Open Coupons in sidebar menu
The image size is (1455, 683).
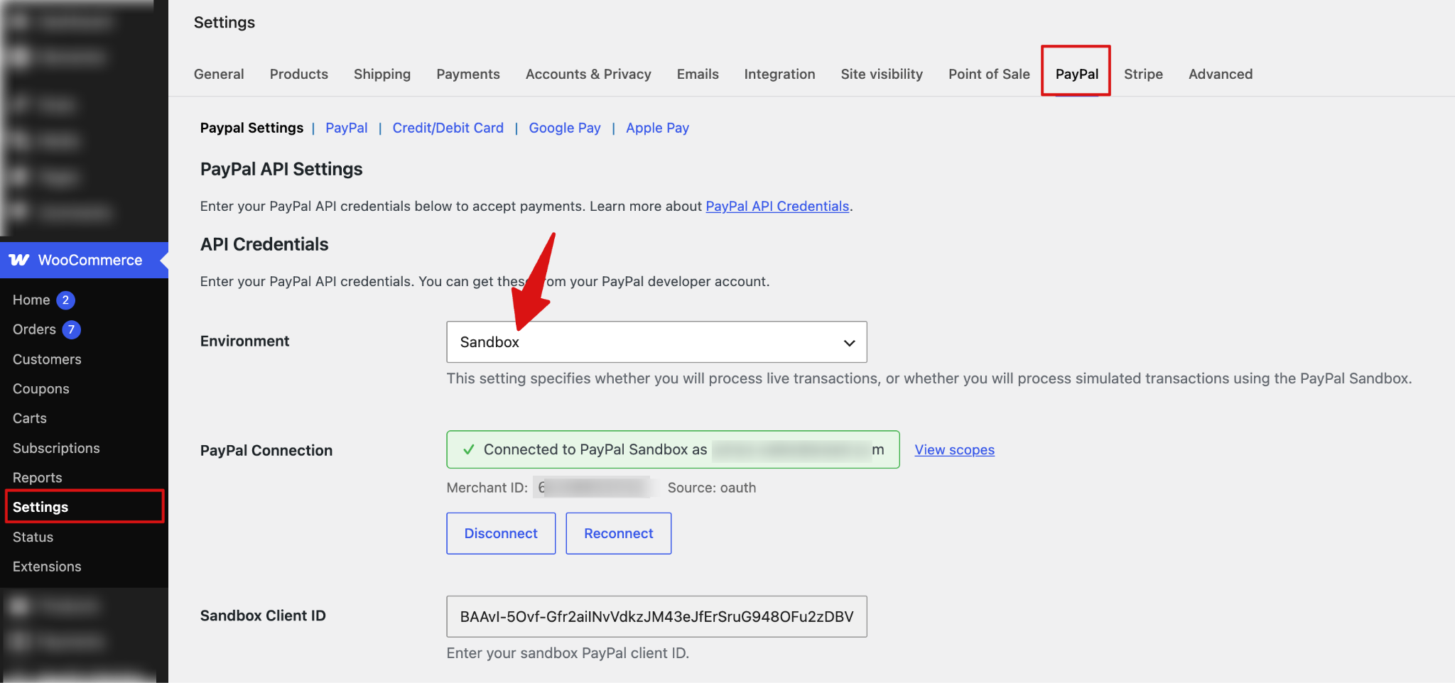pyautogui.click(x=41, y=389)
